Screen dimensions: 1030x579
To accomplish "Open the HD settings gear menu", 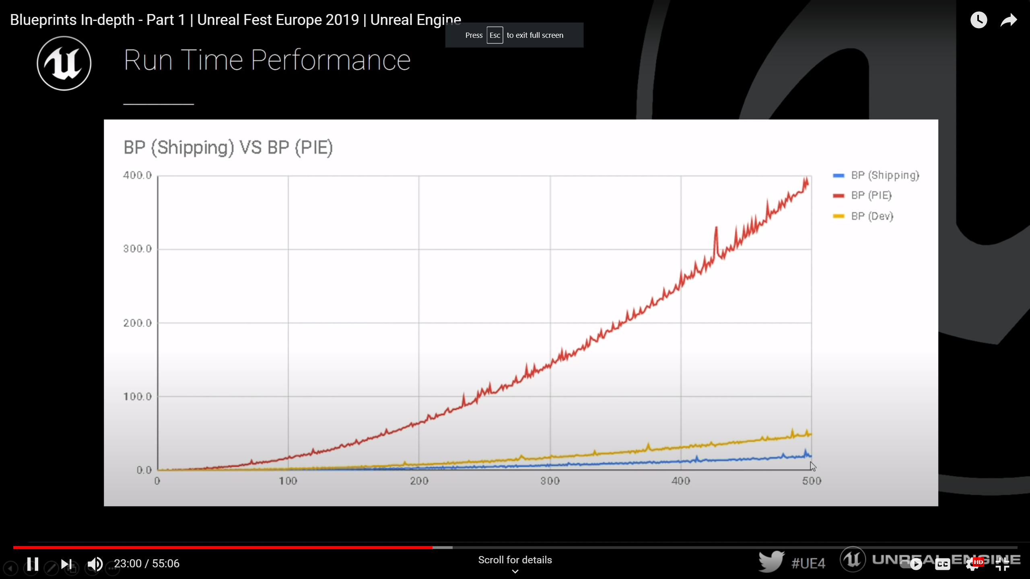I will coord(973,564).
